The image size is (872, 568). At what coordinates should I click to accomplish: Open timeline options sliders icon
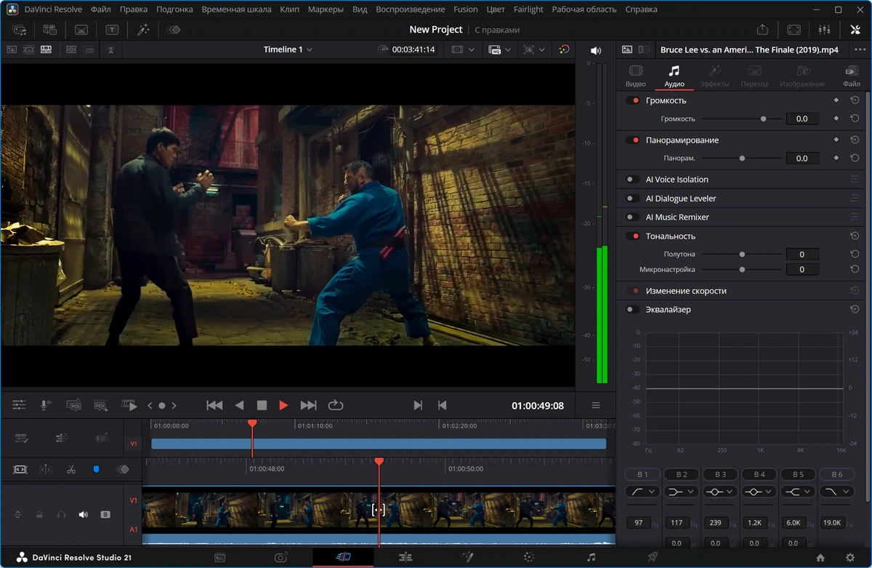[x=19, y=404]
